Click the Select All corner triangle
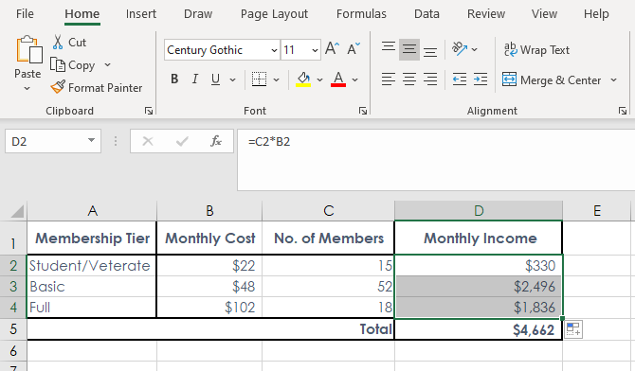Image resolution: width=635 pixels, height=371 pixels. (18, 211)
